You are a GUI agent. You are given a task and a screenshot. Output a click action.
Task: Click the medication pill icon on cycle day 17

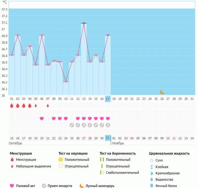click(108, 125)
